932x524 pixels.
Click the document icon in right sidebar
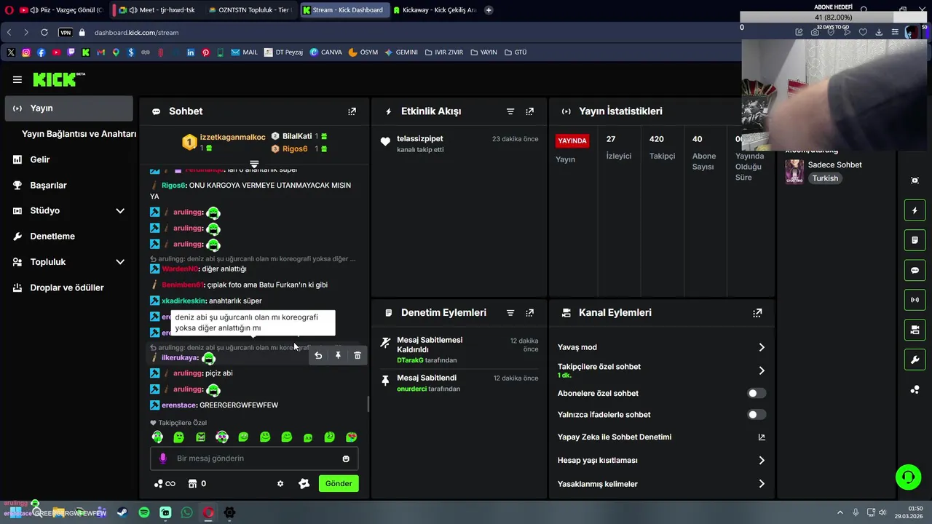915,240
